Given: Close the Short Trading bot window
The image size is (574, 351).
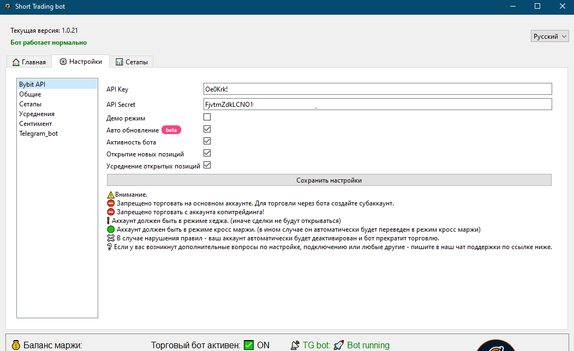Looking at the screenshot, I should tap(563, 6).
